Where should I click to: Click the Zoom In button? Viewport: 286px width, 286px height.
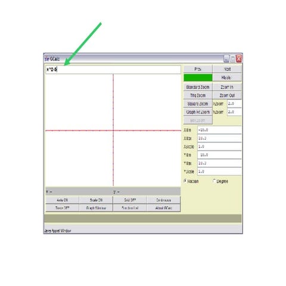(227, 87)
